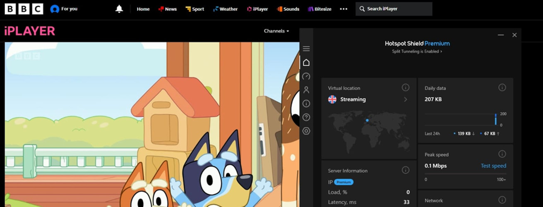The image size is (543, 207).
Task: Click the Virtual location info icon
Action: tap(406, 87)
